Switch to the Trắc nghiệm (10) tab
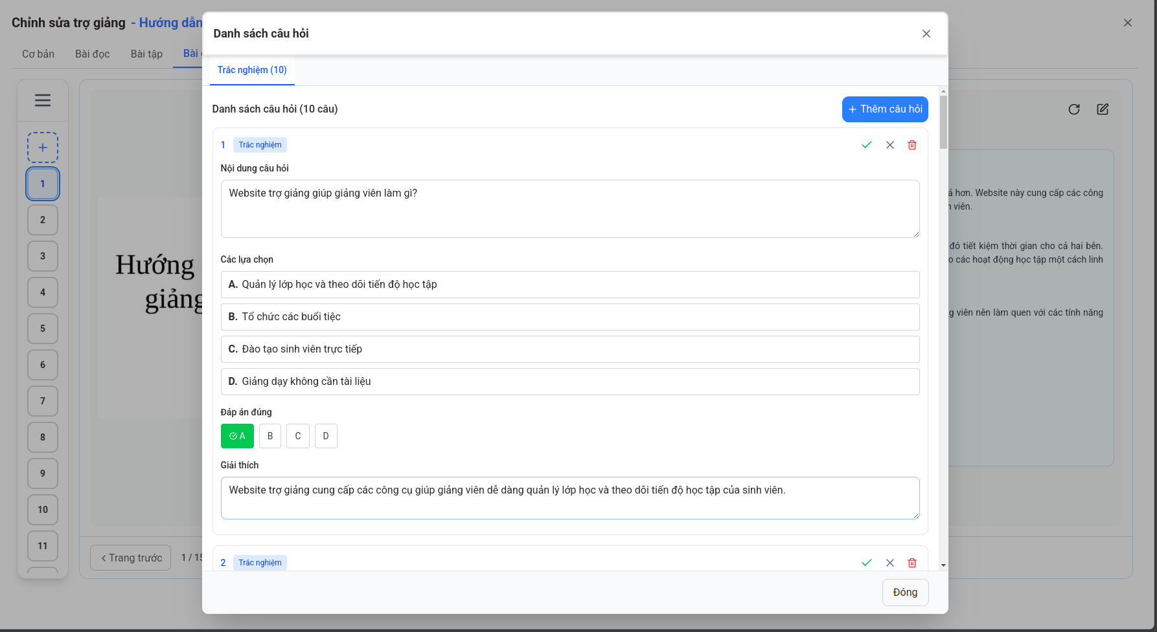This screenshot has height=632, width=1157. tap(252, 70)
